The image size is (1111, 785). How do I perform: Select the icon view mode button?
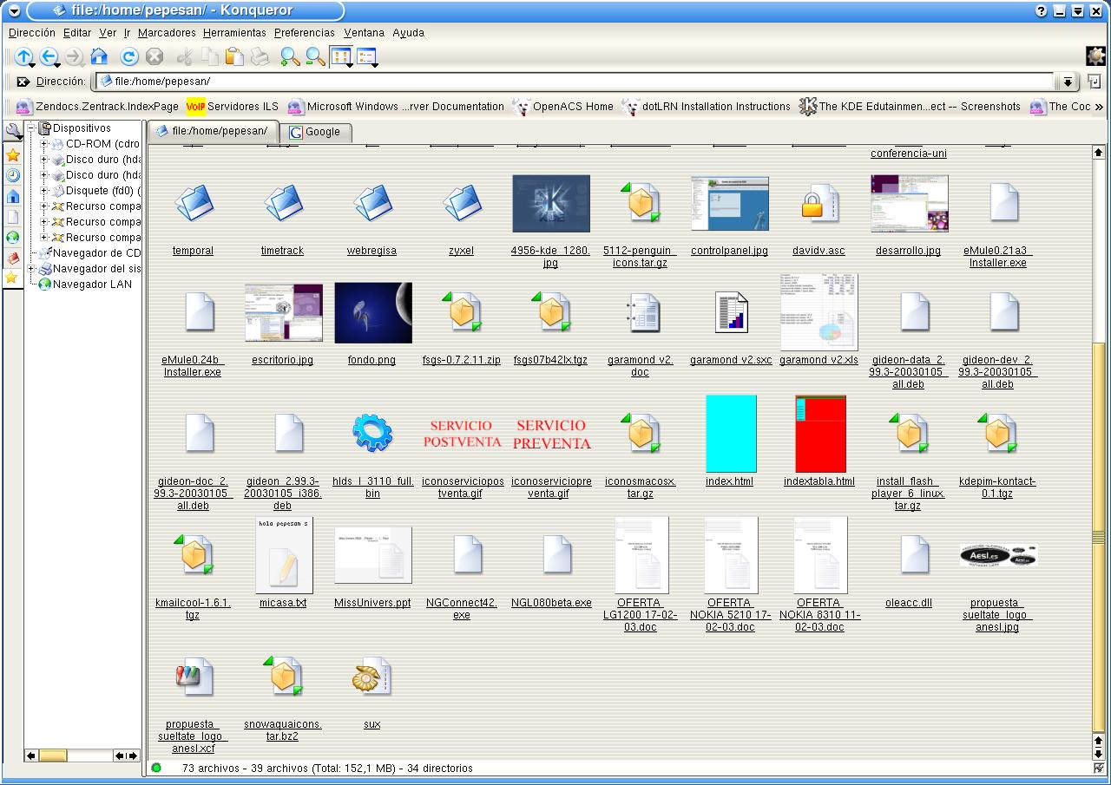[x=340, y=57]
